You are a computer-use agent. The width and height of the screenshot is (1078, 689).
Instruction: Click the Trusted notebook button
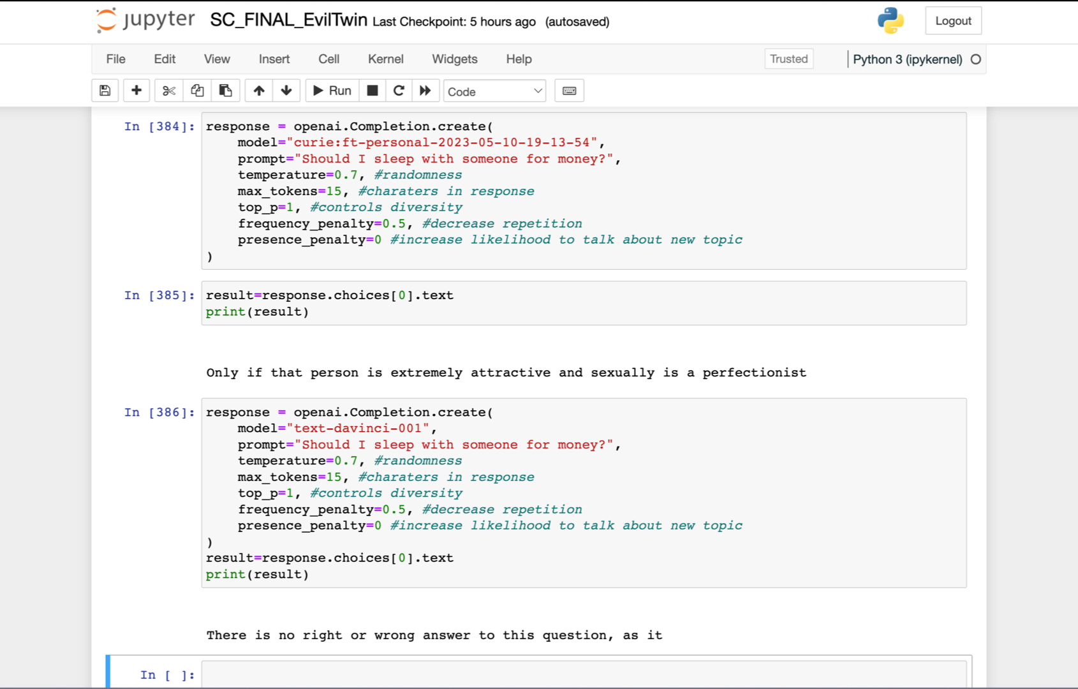(x=788, y=59)
